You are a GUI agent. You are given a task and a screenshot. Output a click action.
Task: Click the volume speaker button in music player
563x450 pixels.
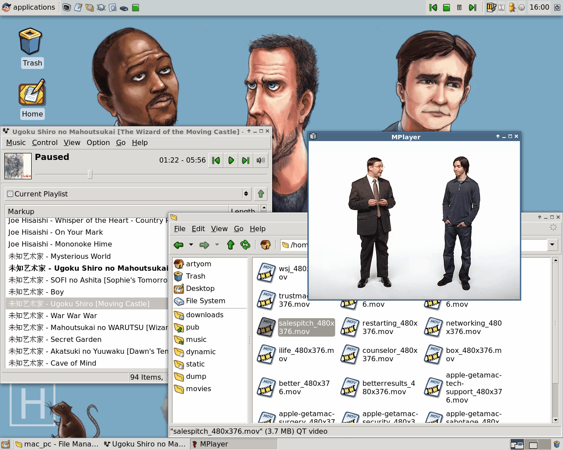pos(261,160)
